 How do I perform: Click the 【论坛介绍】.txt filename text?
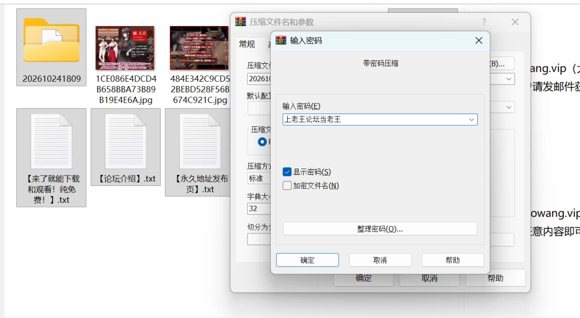[x=125, y=179]
